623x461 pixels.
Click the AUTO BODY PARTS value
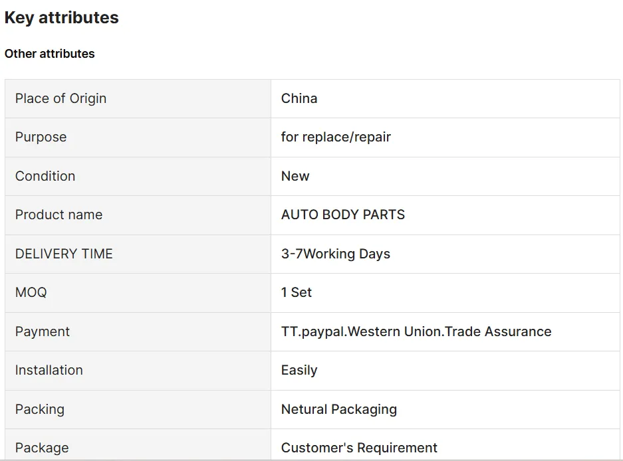343,215
